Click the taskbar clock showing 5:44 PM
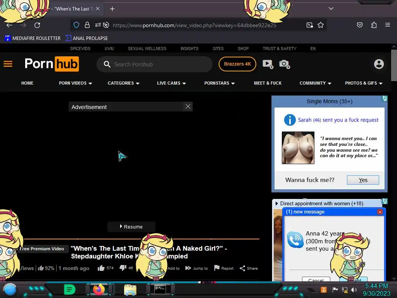397x298 pixels. click(x=376, y=289)
